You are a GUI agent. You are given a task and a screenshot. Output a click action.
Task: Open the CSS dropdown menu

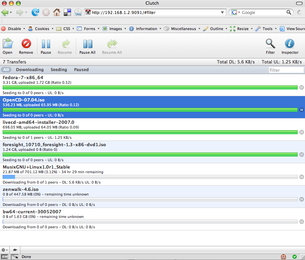[x=65, y=29]
